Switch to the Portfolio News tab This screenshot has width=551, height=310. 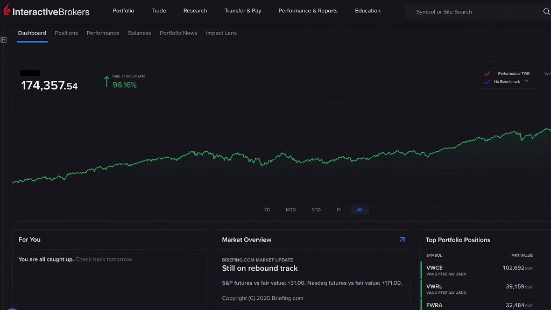point(179,33)
